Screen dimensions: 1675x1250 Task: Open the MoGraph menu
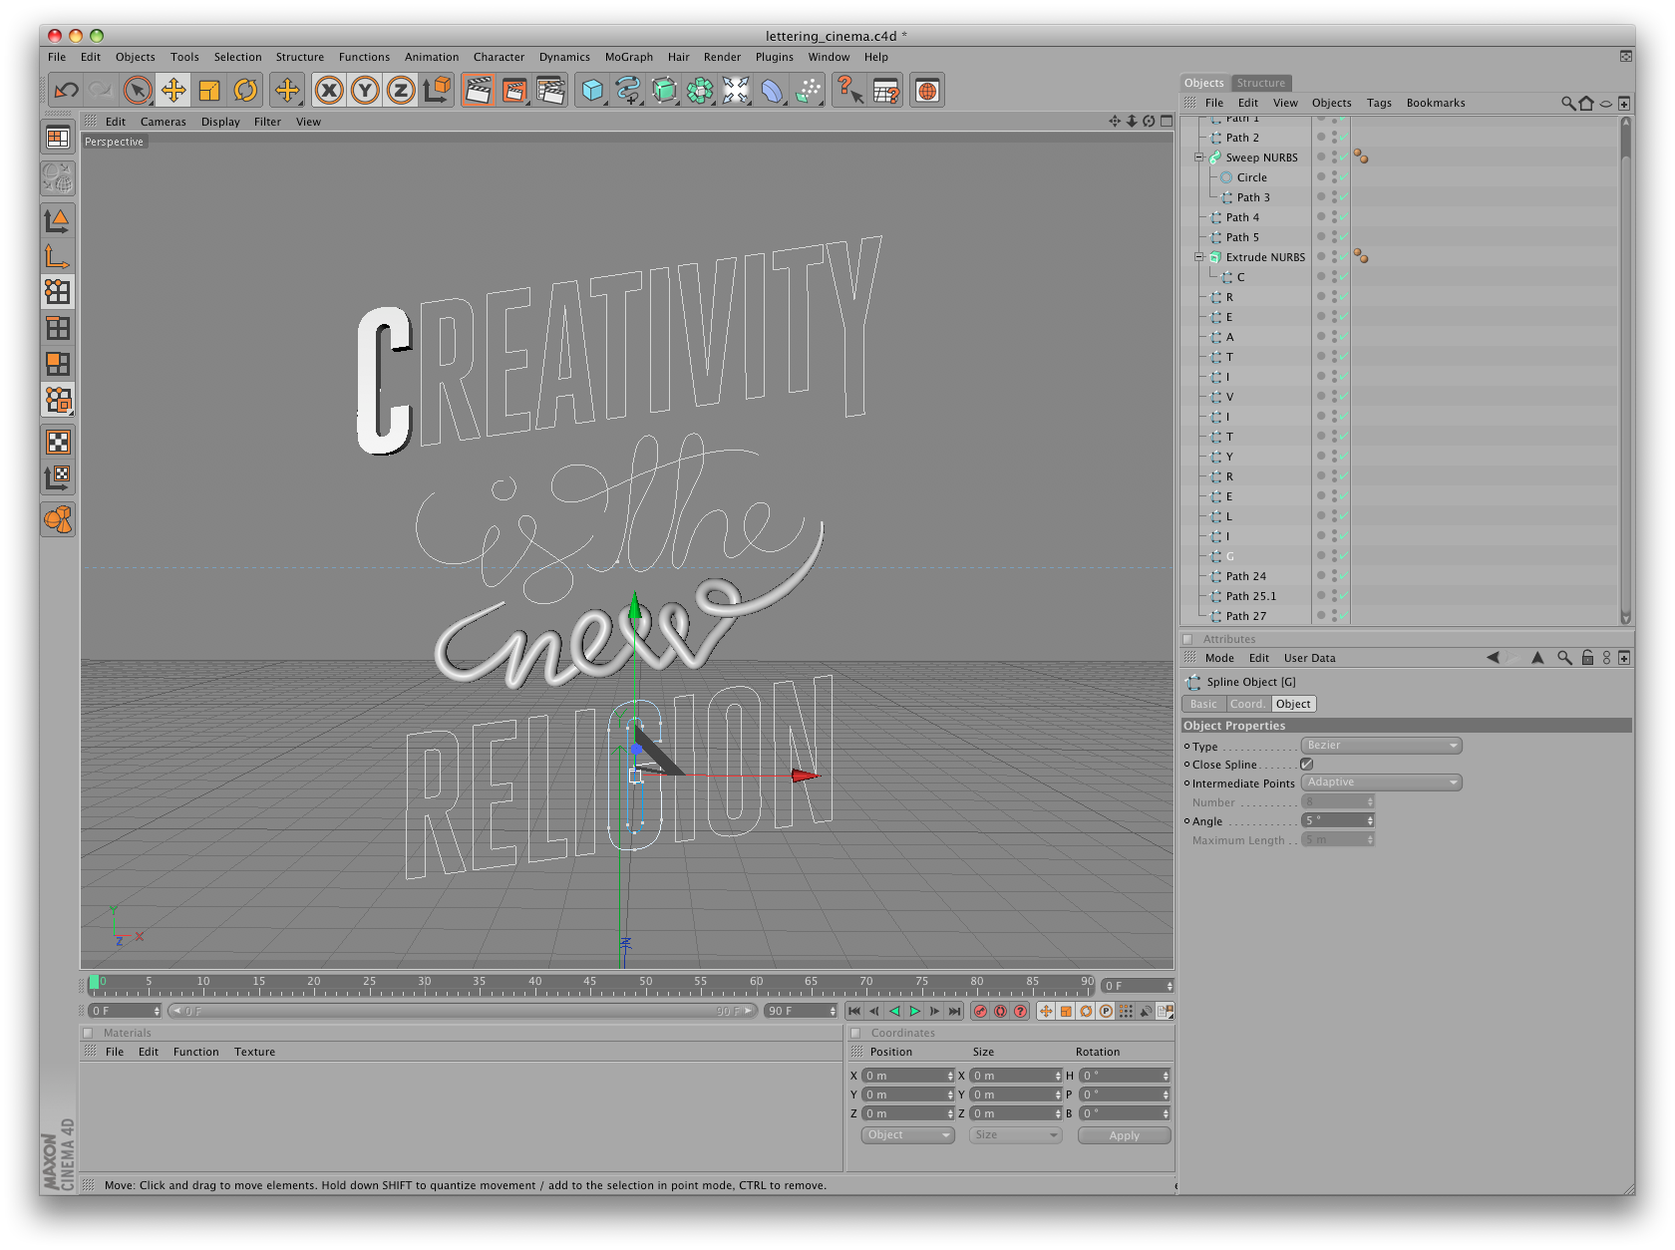(628, 57)
